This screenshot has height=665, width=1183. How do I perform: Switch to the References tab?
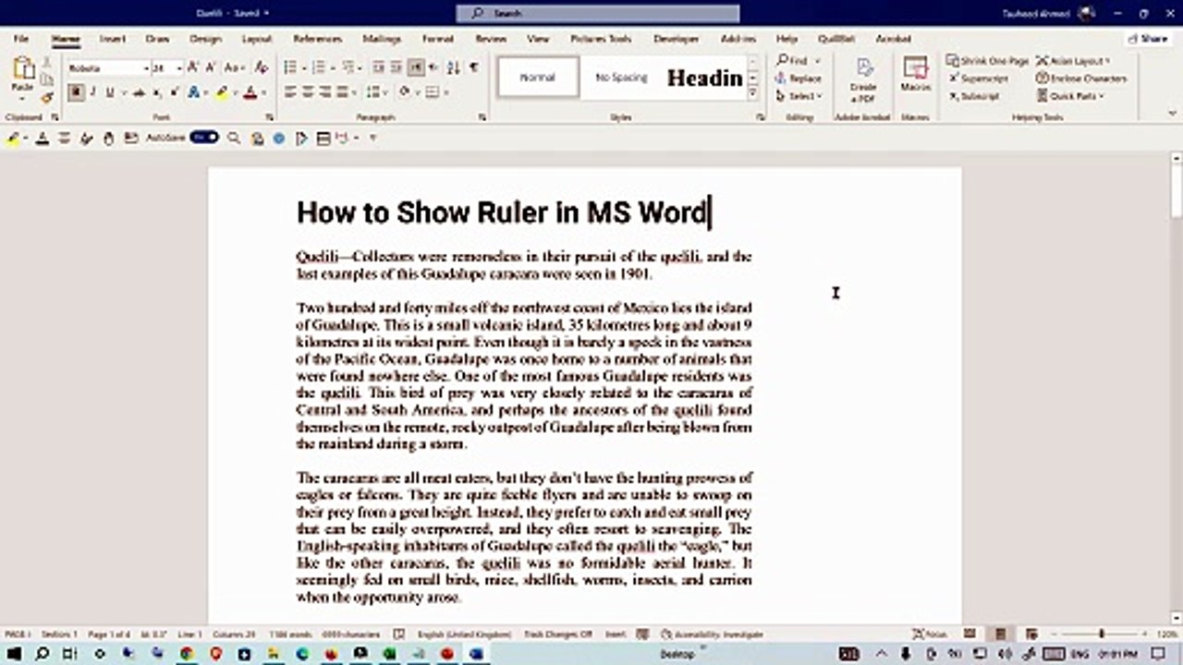[317, 39]
